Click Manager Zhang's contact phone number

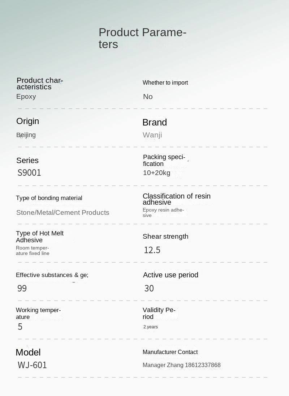click(x=203, y=365)
